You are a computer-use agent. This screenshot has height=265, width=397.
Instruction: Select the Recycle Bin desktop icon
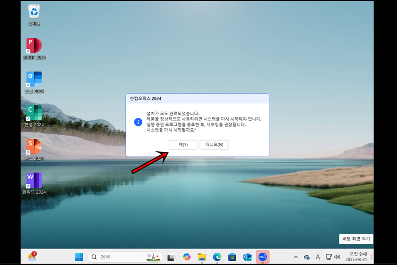pyautogui.click(x=34, y=15)
